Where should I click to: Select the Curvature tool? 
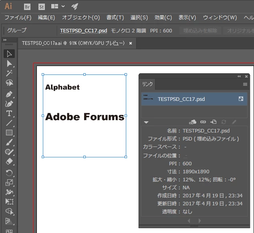pos(9,104)
